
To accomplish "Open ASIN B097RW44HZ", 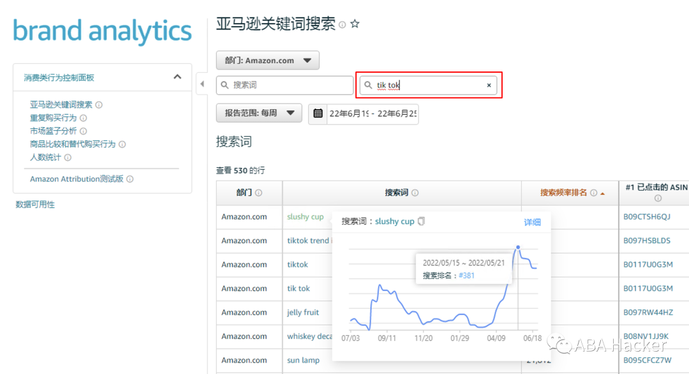I will tap(648, 313).
